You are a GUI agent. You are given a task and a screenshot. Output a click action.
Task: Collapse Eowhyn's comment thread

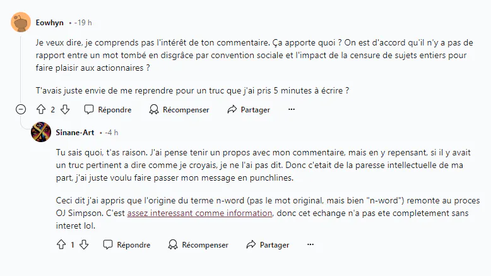click(x=21, y=109)
